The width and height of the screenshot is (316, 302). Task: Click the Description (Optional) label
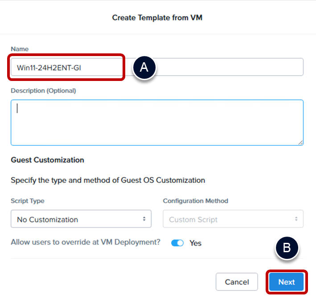(x=43, y=91)
